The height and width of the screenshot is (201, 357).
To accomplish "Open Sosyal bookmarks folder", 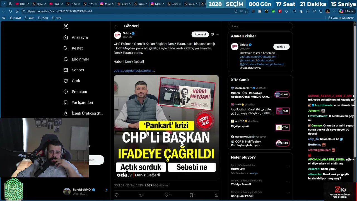I will (x=15, y=18).
